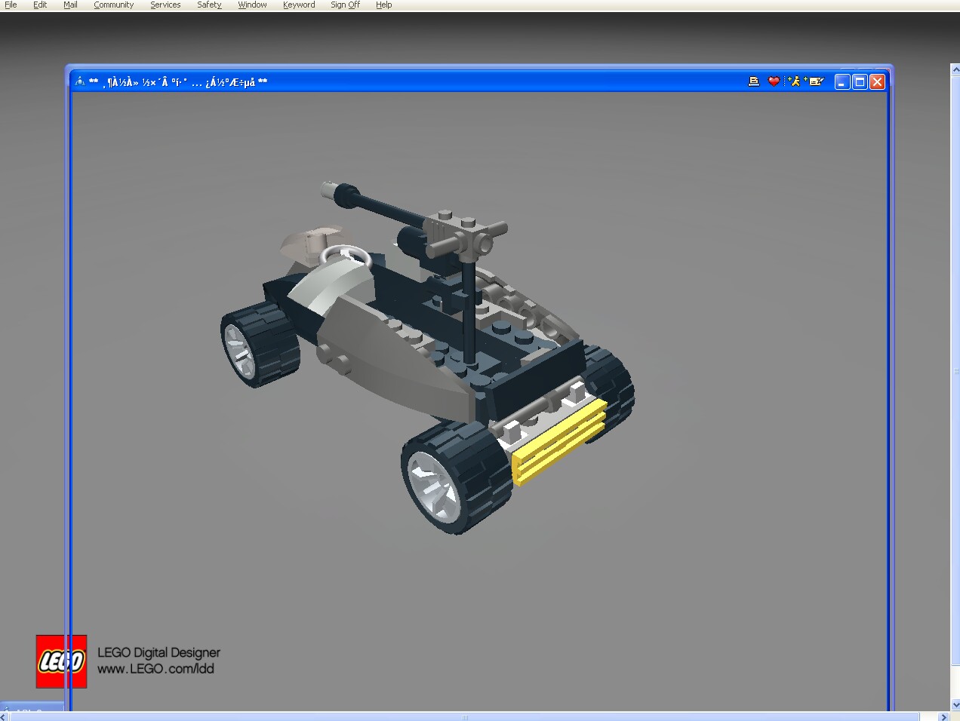Click the vertical scrollbar down arrow
960x721 pixels.
[x=955, y=704]
